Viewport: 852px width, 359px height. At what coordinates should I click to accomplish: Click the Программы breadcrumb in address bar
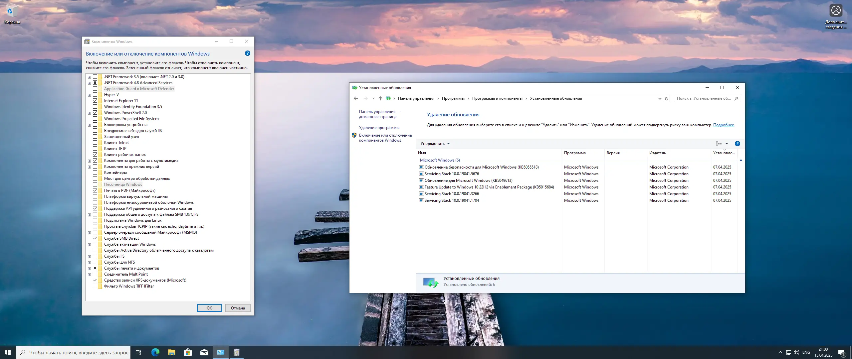click(453, 98)
